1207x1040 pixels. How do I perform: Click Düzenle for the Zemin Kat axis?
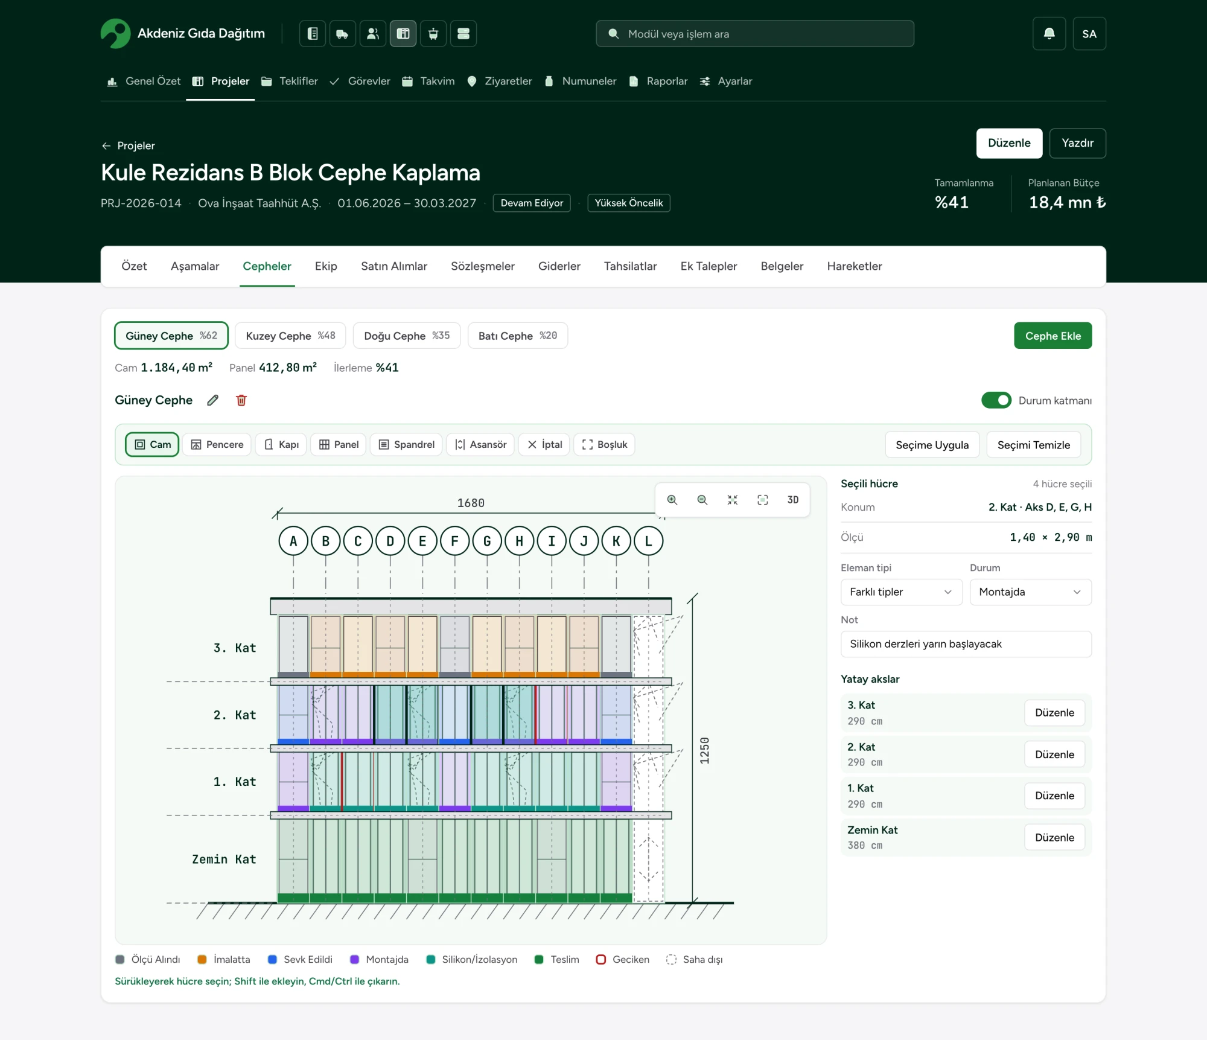tap(1054, 837)
